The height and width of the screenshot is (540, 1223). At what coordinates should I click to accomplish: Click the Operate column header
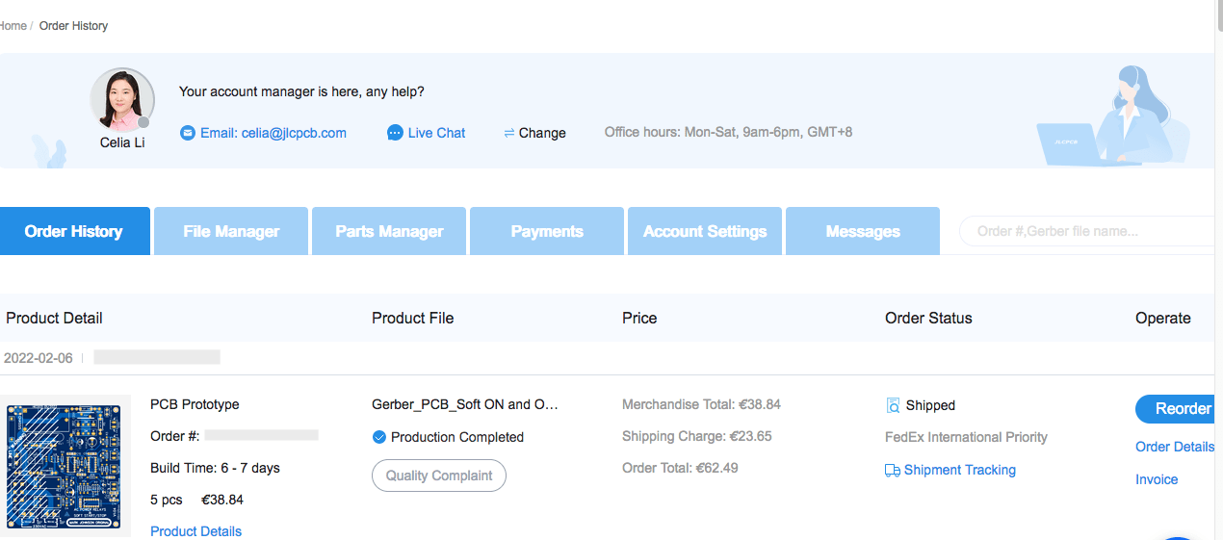(x=1163, y=319)
